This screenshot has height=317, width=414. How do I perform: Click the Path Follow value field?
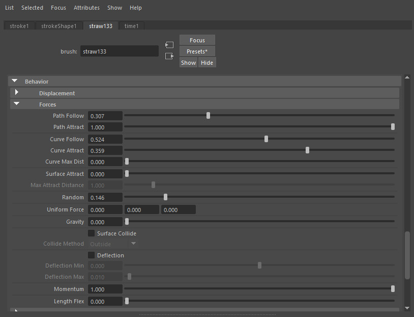click(x=105, y=116)
